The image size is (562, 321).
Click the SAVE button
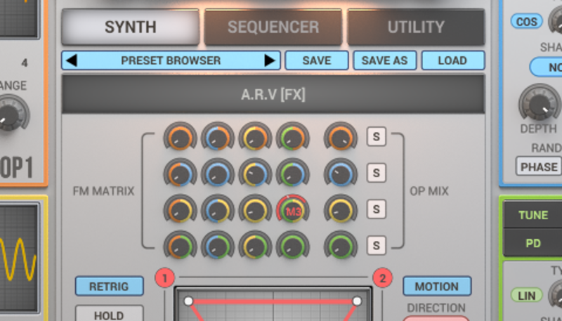317,60
